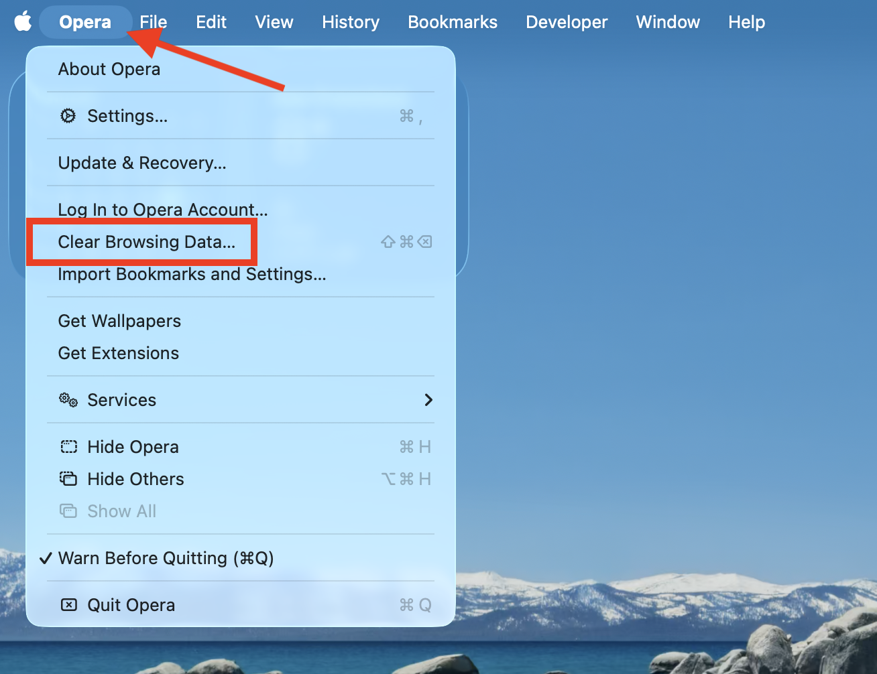Click the boxed X icon next to Quit Opera
The height and width of the screenshot is (674, 877).
(x=69, y=604)
